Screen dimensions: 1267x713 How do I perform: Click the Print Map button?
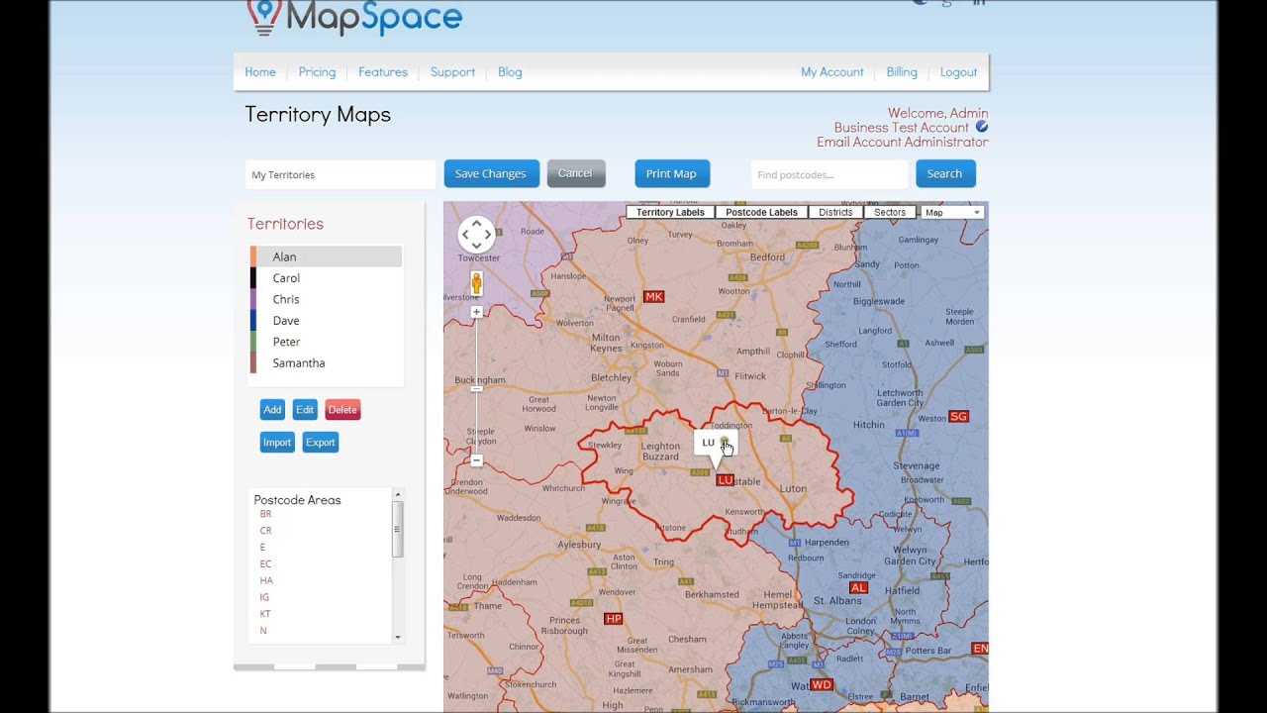(672, 173)
